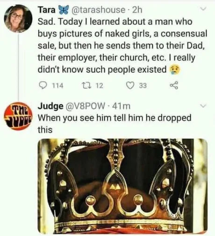Open the @V8POW handle link

(x=86, y=106)
